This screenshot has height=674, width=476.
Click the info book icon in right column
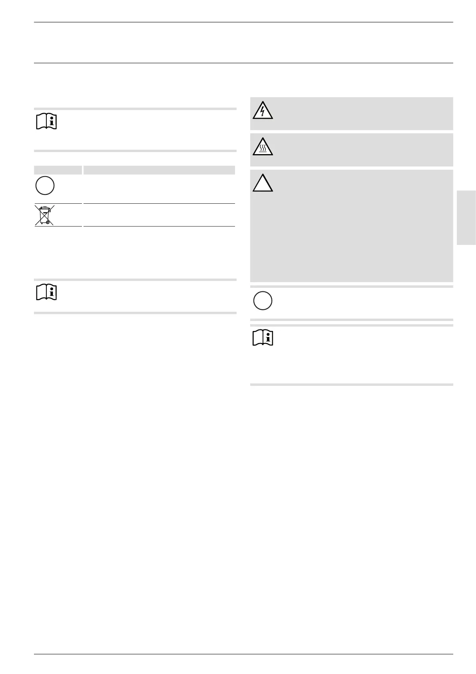coord(263,338)
